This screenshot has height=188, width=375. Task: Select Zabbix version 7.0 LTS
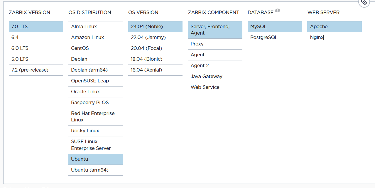pyautogui.click(x=36, y=26)
